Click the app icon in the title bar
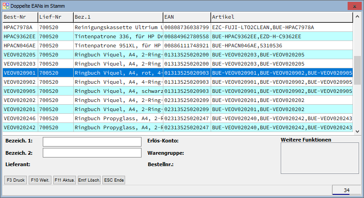364x198 pixels. pos(5,6)
